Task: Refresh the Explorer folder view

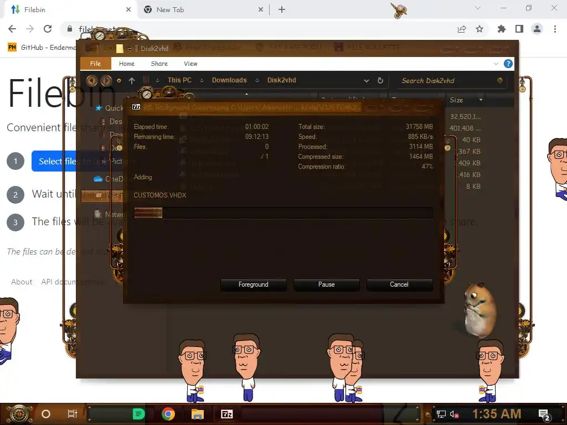Action: 380,81
